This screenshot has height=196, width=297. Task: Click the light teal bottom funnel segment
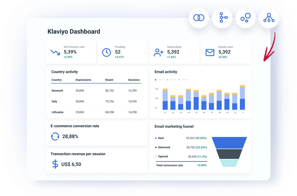click(229, 163)
